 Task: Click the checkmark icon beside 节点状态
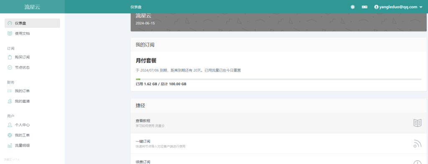click(x=10, y=67)
